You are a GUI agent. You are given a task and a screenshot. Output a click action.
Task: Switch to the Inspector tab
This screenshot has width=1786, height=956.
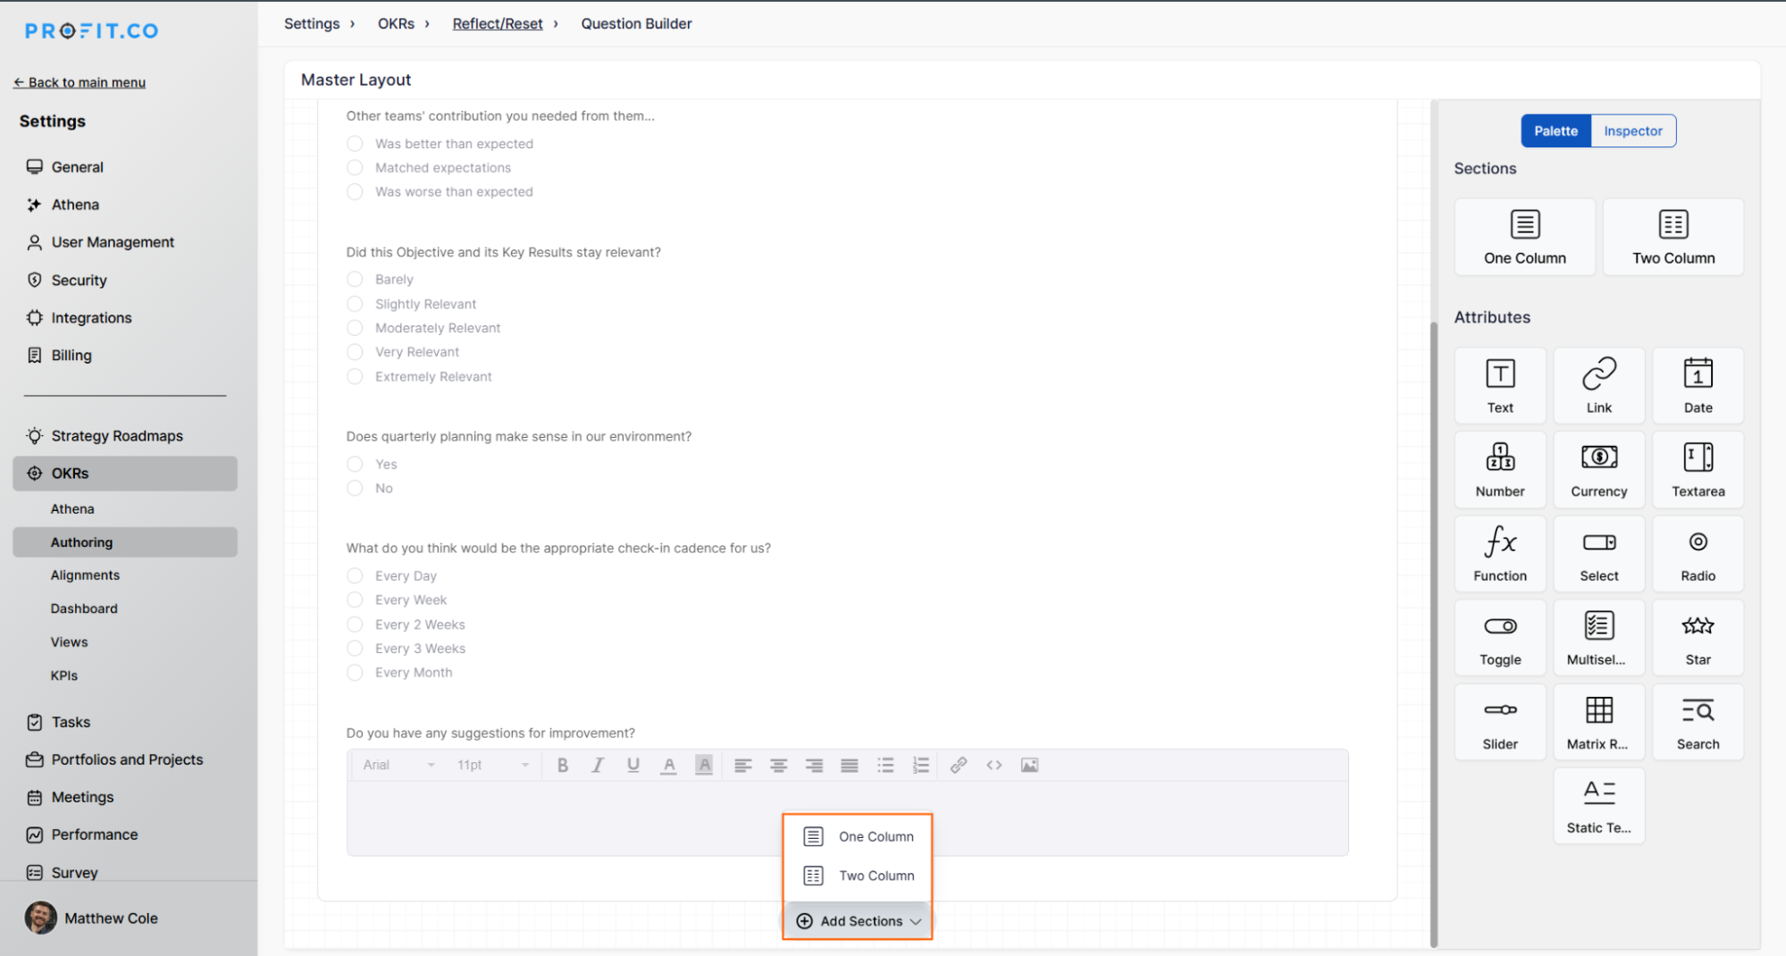1632,130
